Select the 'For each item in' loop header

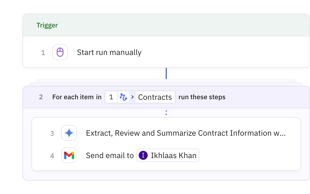[x=77, y=97]
